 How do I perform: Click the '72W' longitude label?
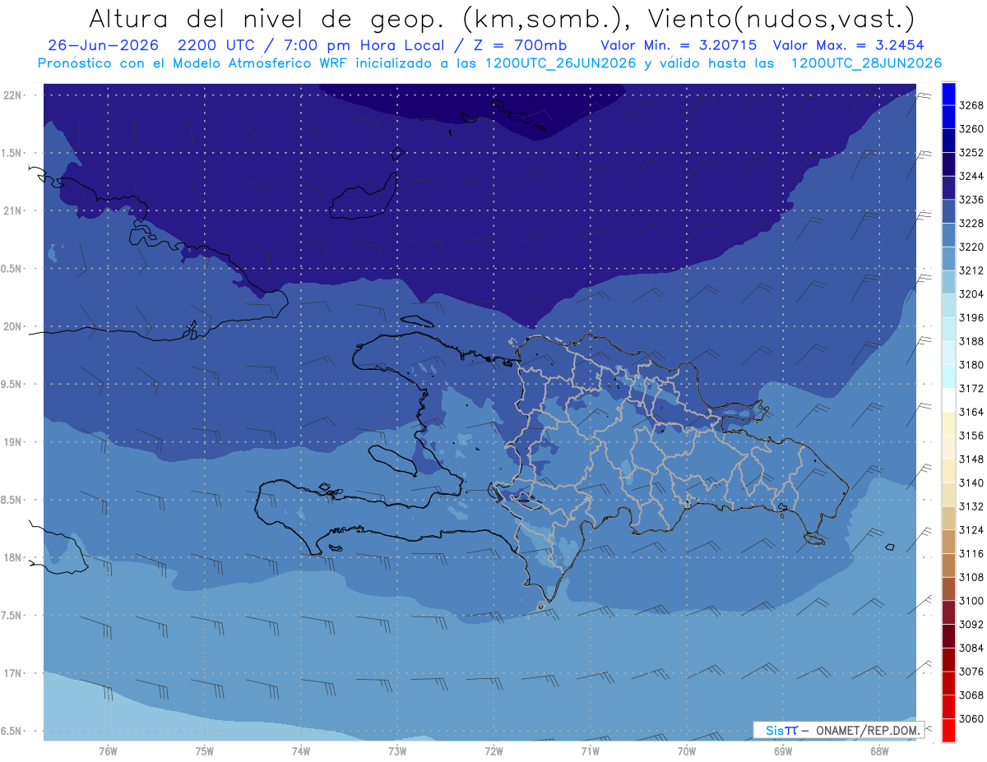[x=493, y=751]
